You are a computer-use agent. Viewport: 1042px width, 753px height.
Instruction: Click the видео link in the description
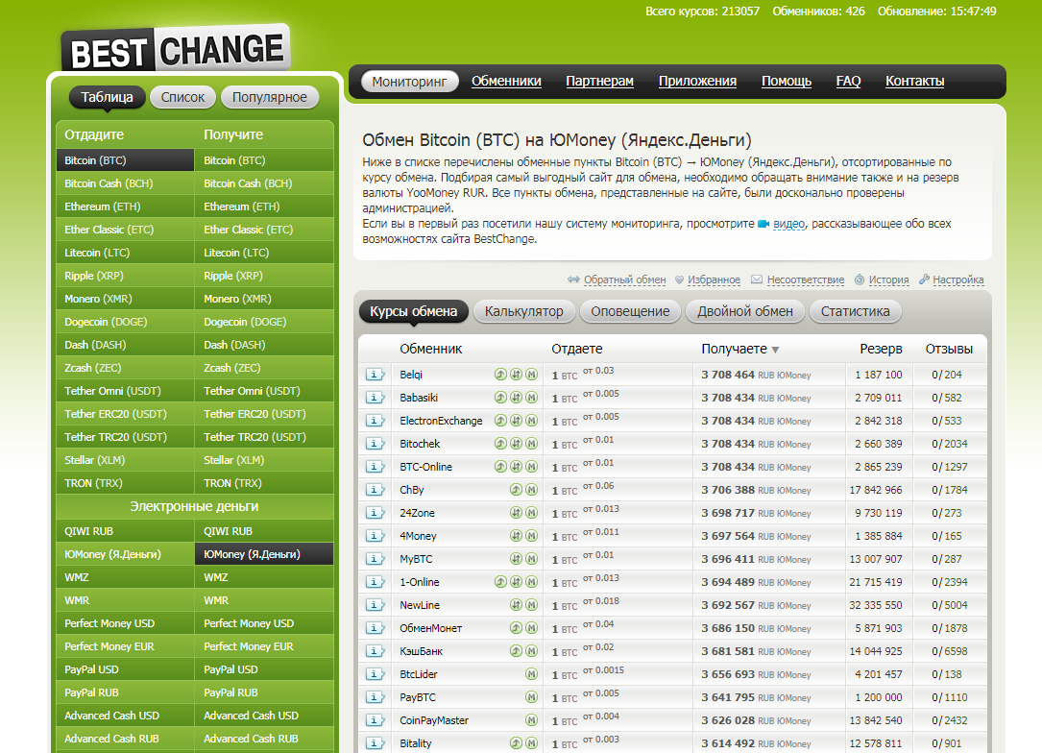[788, 224]
